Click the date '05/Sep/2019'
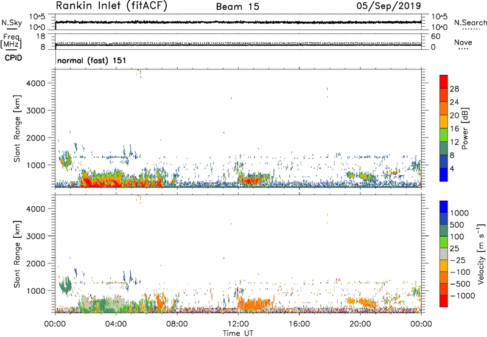487x337 pixels. pyautogui.click(x=389, y=6)
